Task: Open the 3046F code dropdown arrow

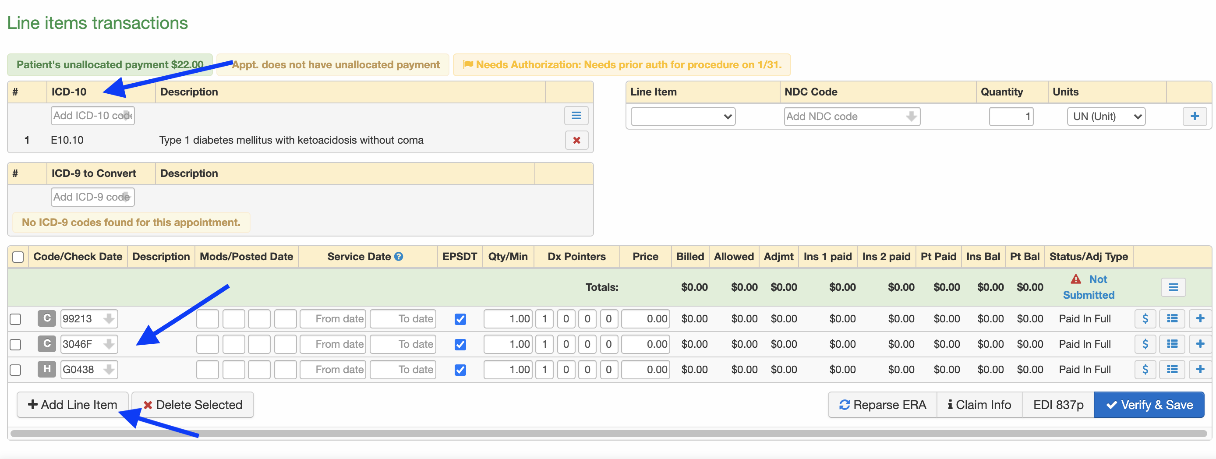Action: (x=109, y=344)
